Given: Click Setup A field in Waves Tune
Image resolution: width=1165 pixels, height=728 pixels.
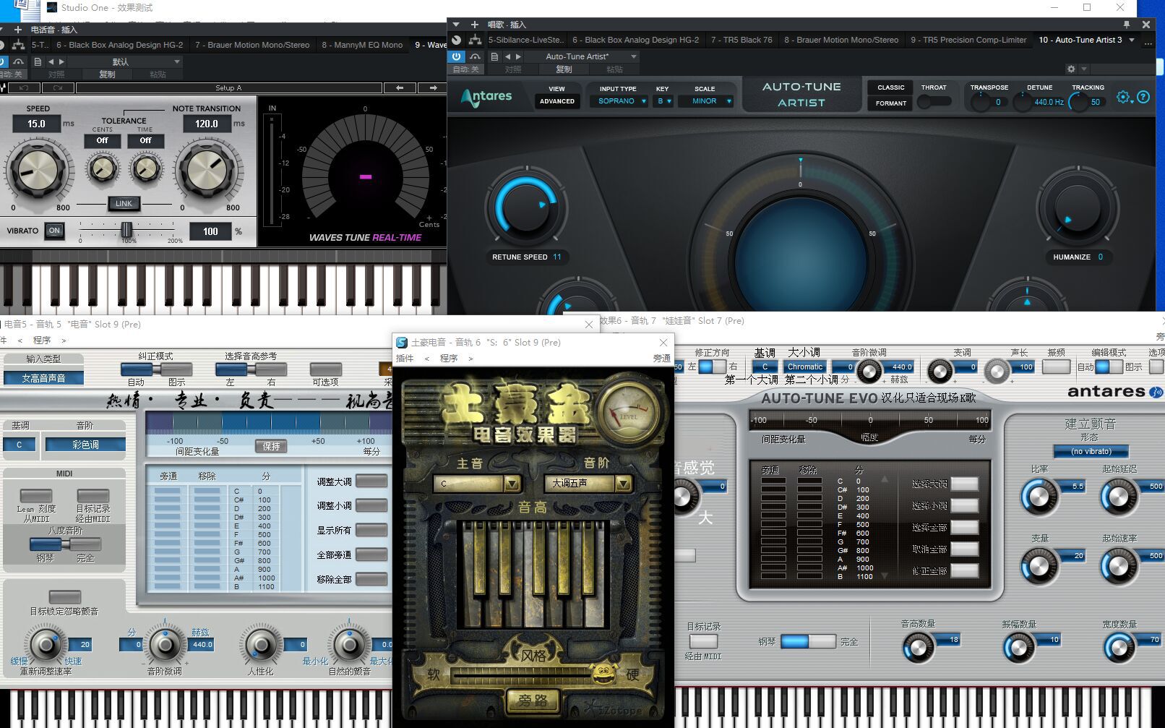Looking at the screenshot, I should (x=228, y=88).
